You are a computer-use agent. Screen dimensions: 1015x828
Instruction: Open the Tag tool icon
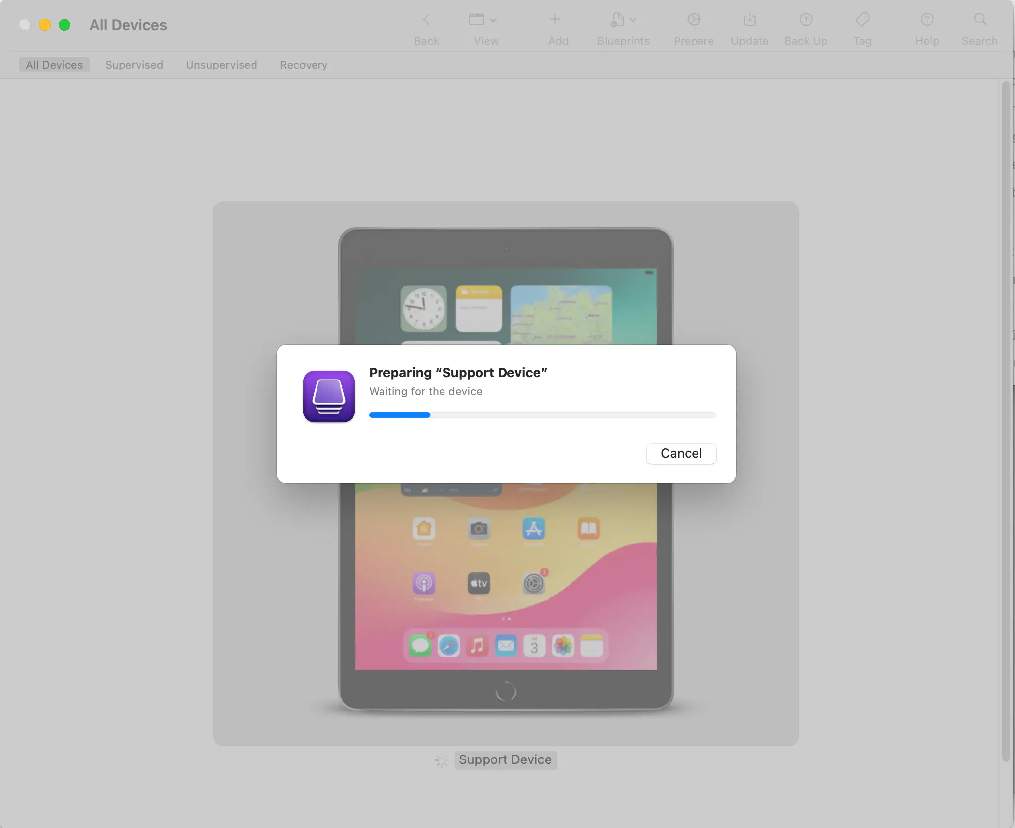tap(863, 19)
